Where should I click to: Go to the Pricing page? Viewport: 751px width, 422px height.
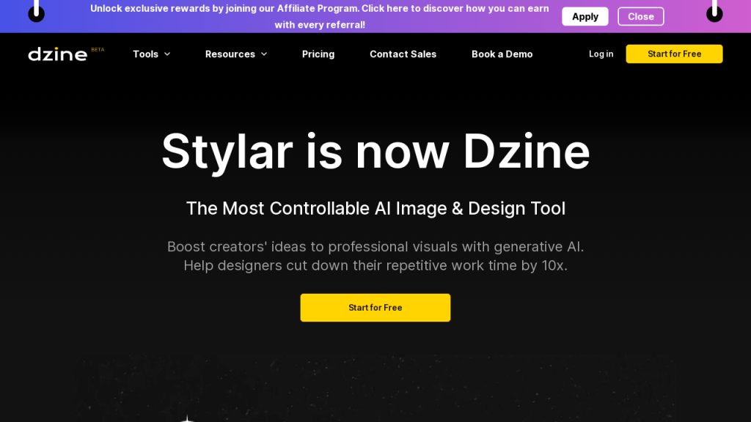[x=318, y=54]
